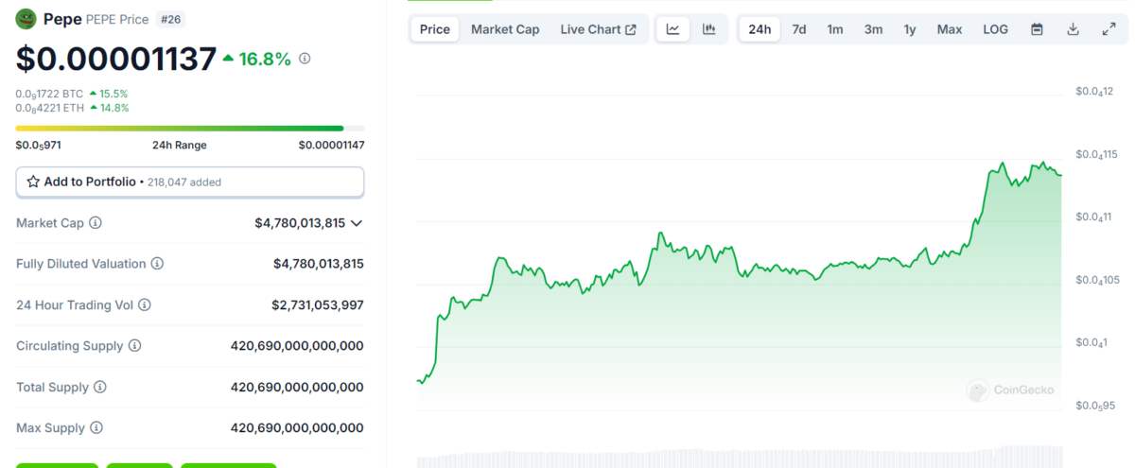Image resolution: width=1135 pixels, height=468 pixels.
Task: Select the 24h time range
Action: (x=760, y=29)
